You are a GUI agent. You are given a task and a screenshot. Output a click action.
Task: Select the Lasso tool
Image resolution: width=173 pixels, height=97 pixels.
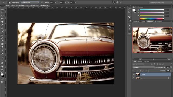[2, 16]
